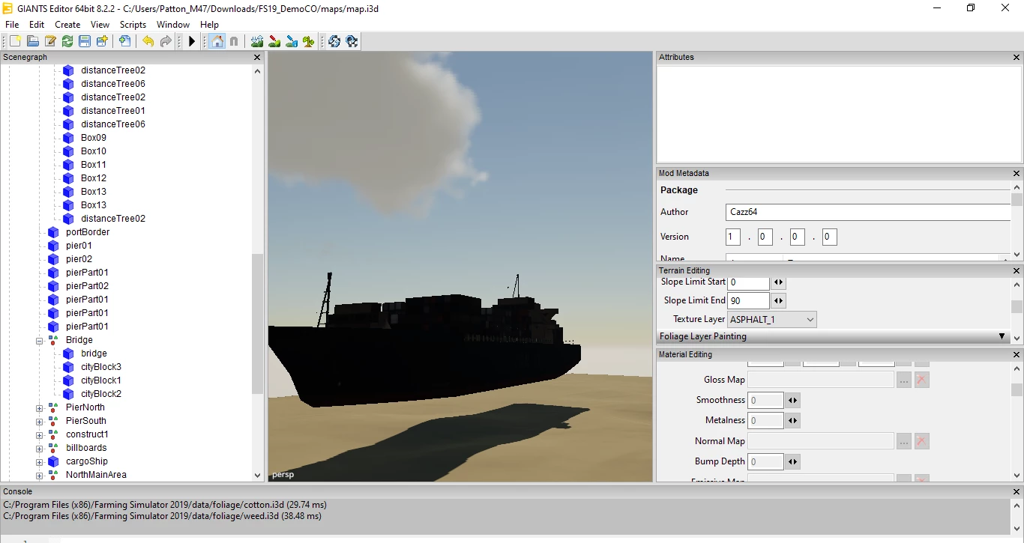1024x543 pixels.
Task: Expand the PierNorth tree node
Action: pyautogui.click(x=40, y=407)
